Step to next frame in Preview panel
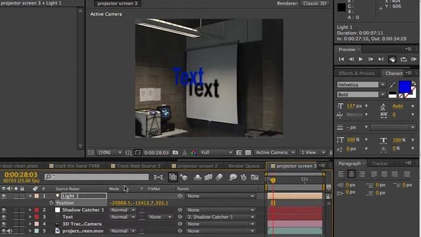 pyautogui.click(x=371, y=59)
